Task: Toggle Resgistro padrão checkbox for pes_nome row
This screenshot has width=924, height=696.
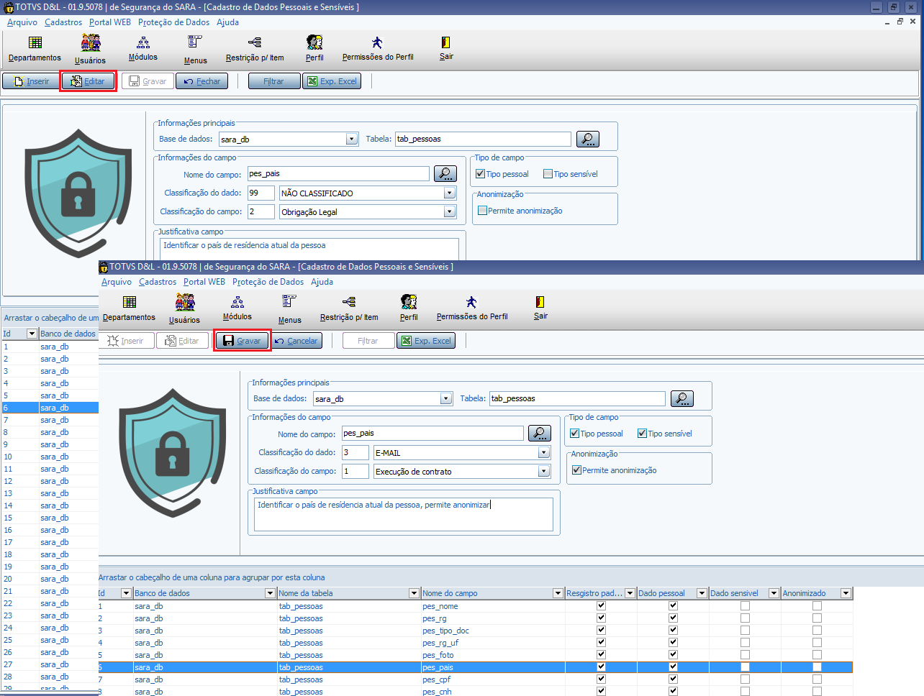Action: [x=602, y=606]
